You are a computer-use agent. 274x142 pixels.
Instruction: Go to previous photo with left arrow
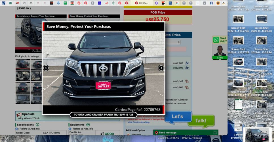click(46, 68)
